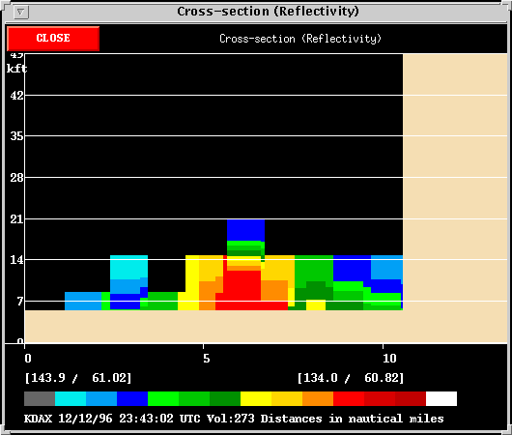Image resolution: width=512 pixels, height=435 pixels.
Task: Click the end coordinate label [134.0 / 60.82]
Action: point(351,378)
